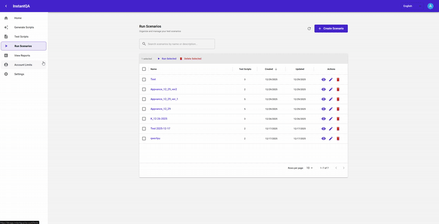Delete the qwertyu scenario using trash icon
Viewport: 439px width, 224px height.
click(x=338, y=138)
